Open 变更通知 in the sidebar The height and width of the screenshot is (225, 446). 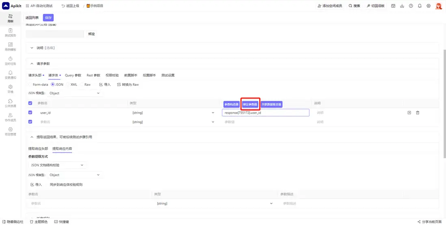pos(10,75)
